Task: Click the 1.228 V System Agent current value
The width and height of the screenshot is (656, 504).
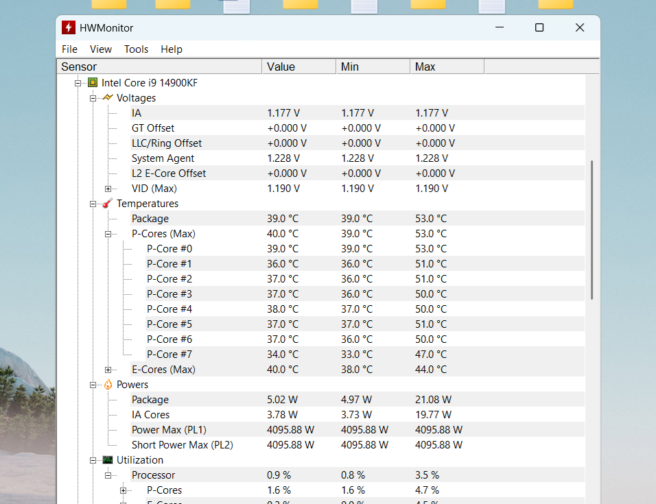Action: [x=283, y=158]
